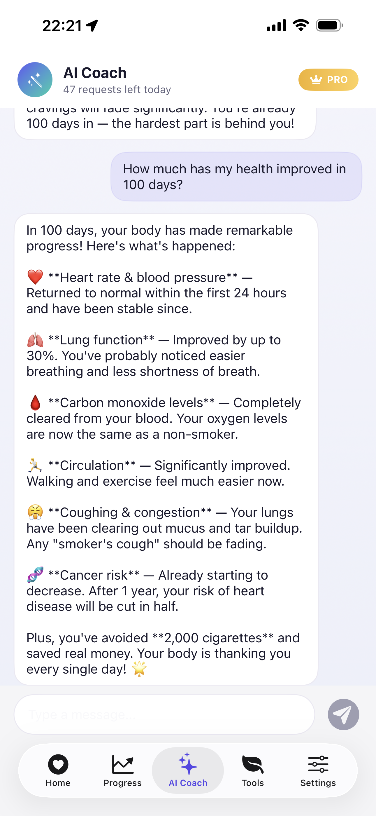Image resolution: width=376 pixels, height=816 pixels.
Task: Tap the "How much has my health improved" message
Action: [x=236, y=177]
